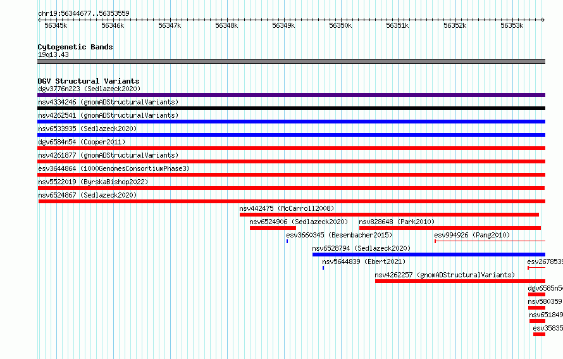Click the esv994926 (Pang2010) label

472,235
